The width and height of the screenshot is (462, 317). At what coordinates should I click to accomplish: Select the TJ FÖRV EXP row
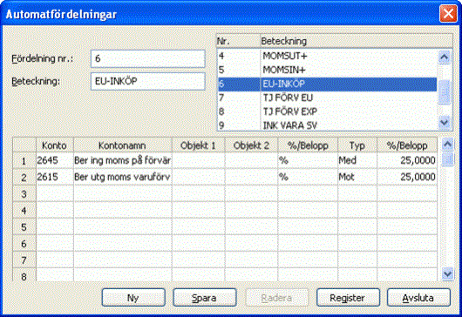click(x=327, y=111)
